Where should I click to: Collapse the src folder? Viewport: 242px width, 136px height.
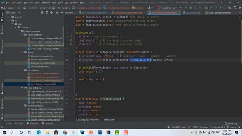[x=9, y=20]
